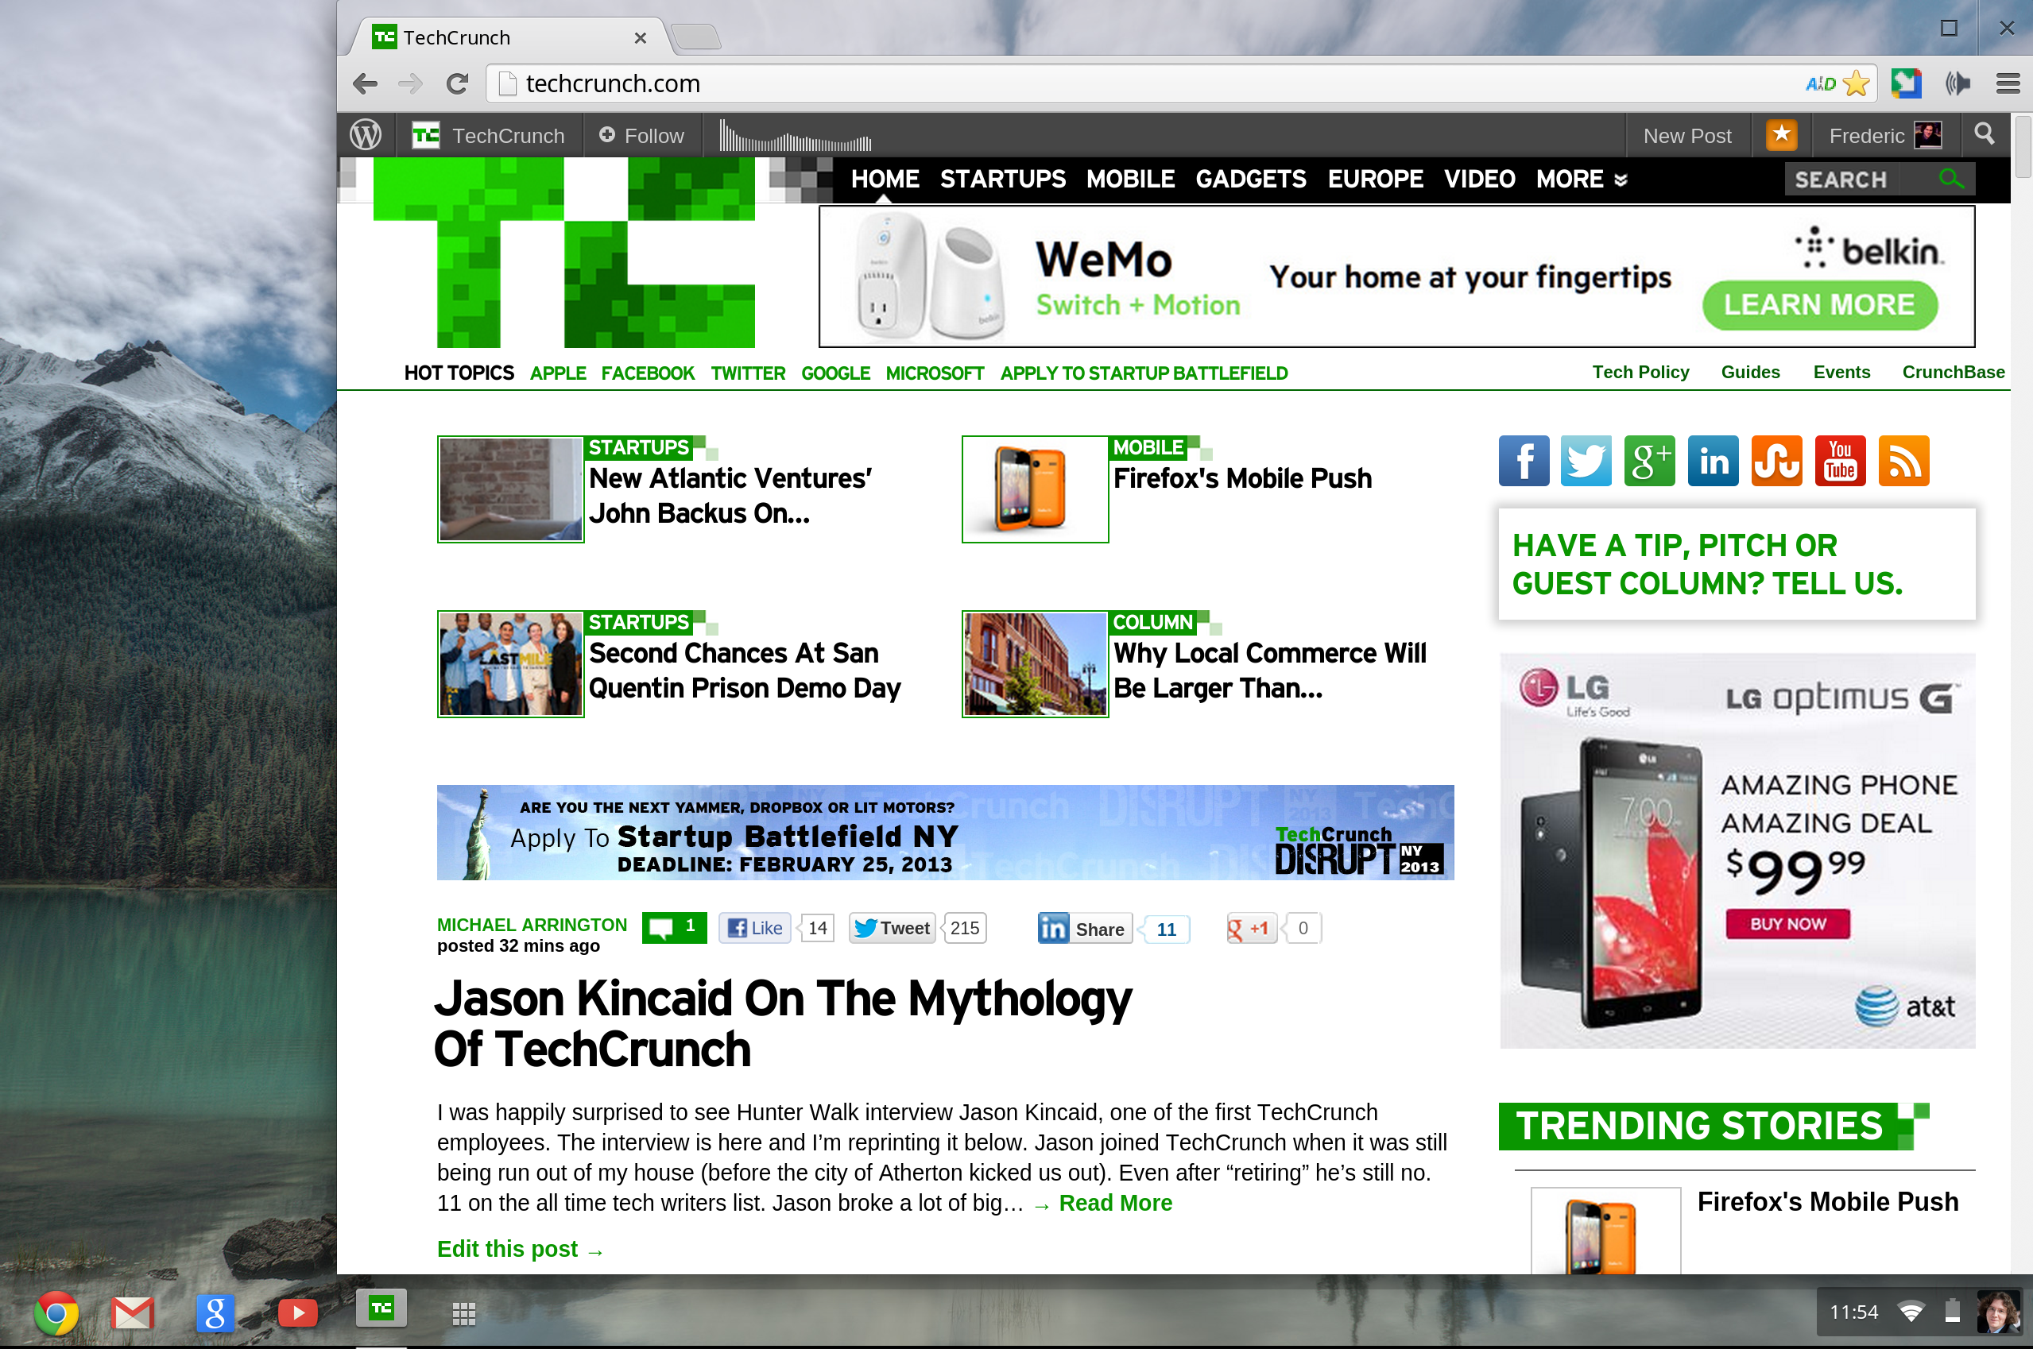Click the WordPress logo in admin bar
This screenshot has height=1349, width=2033.
366,135
